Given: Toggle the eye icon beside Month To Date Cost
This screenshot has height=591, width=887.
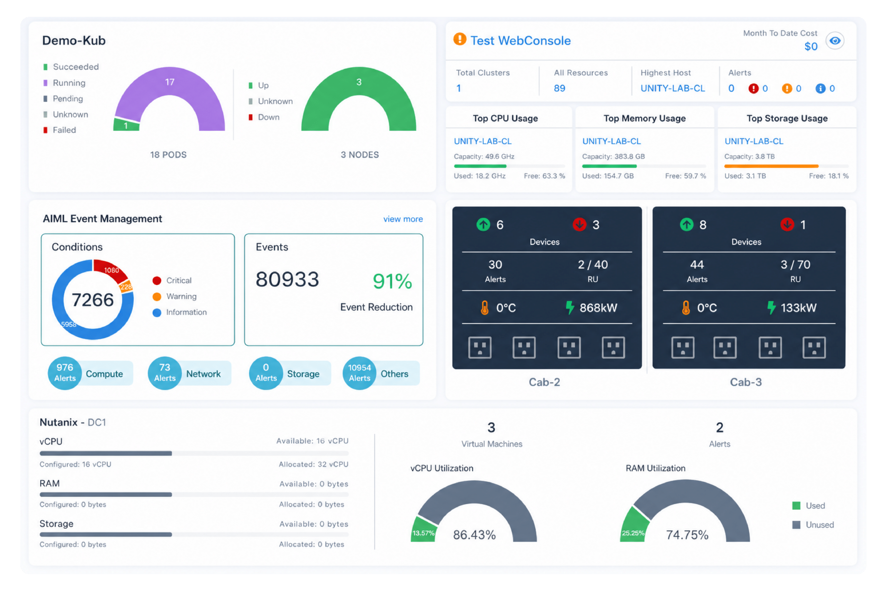Looking at the screenshot, I should tap(835, 41).
